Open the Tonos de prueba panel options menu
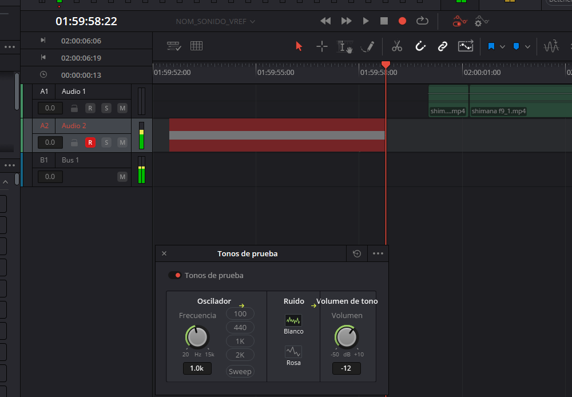 (378, 253)
